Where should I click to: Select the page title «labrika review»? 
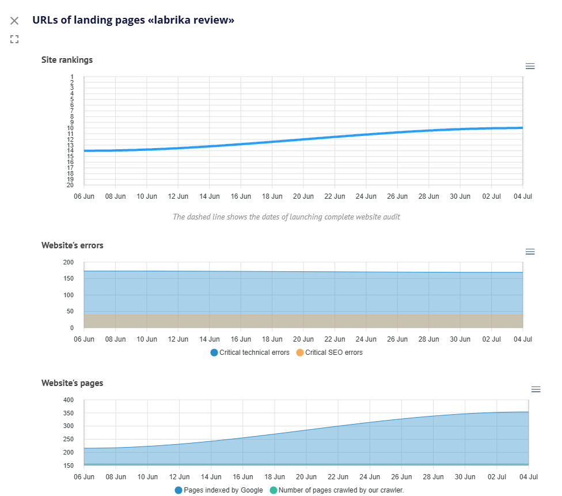coord(133,20)
